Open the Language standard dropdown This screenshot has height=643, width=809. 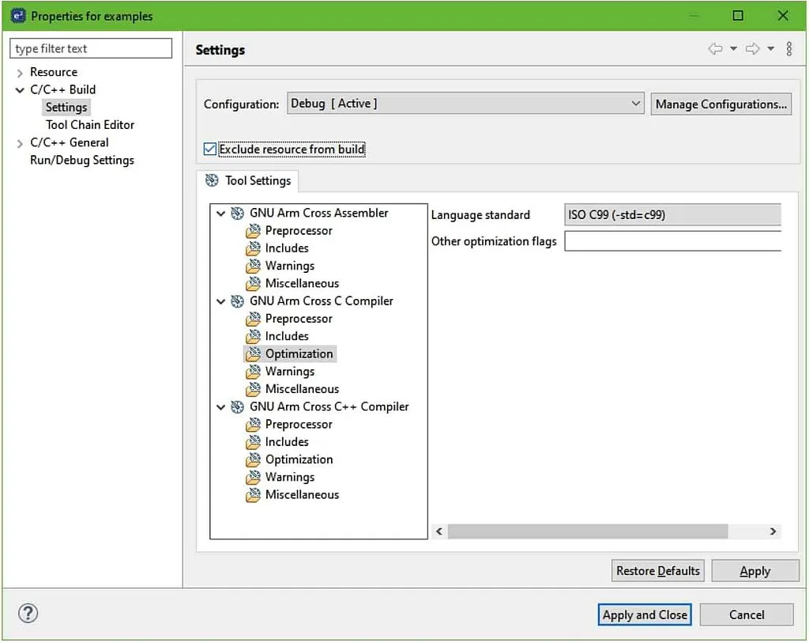click(672, 214)
